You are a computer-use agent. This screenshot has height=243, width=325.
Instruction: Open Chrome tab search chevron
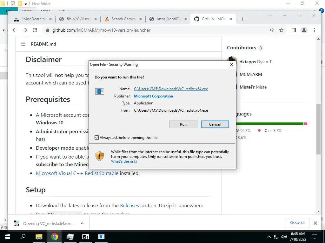(270, 16)
